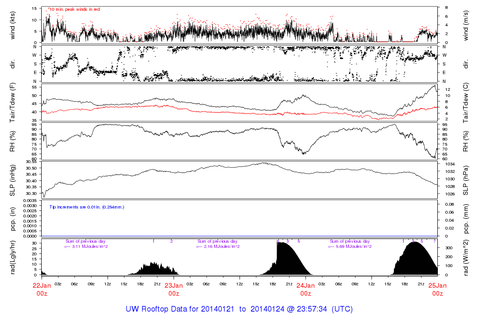The height and width of the screenshot is (328, 479).
Task: Click the '2.16 MJoules/m^2' daily sum text
Action: click(x=221, y=246)
